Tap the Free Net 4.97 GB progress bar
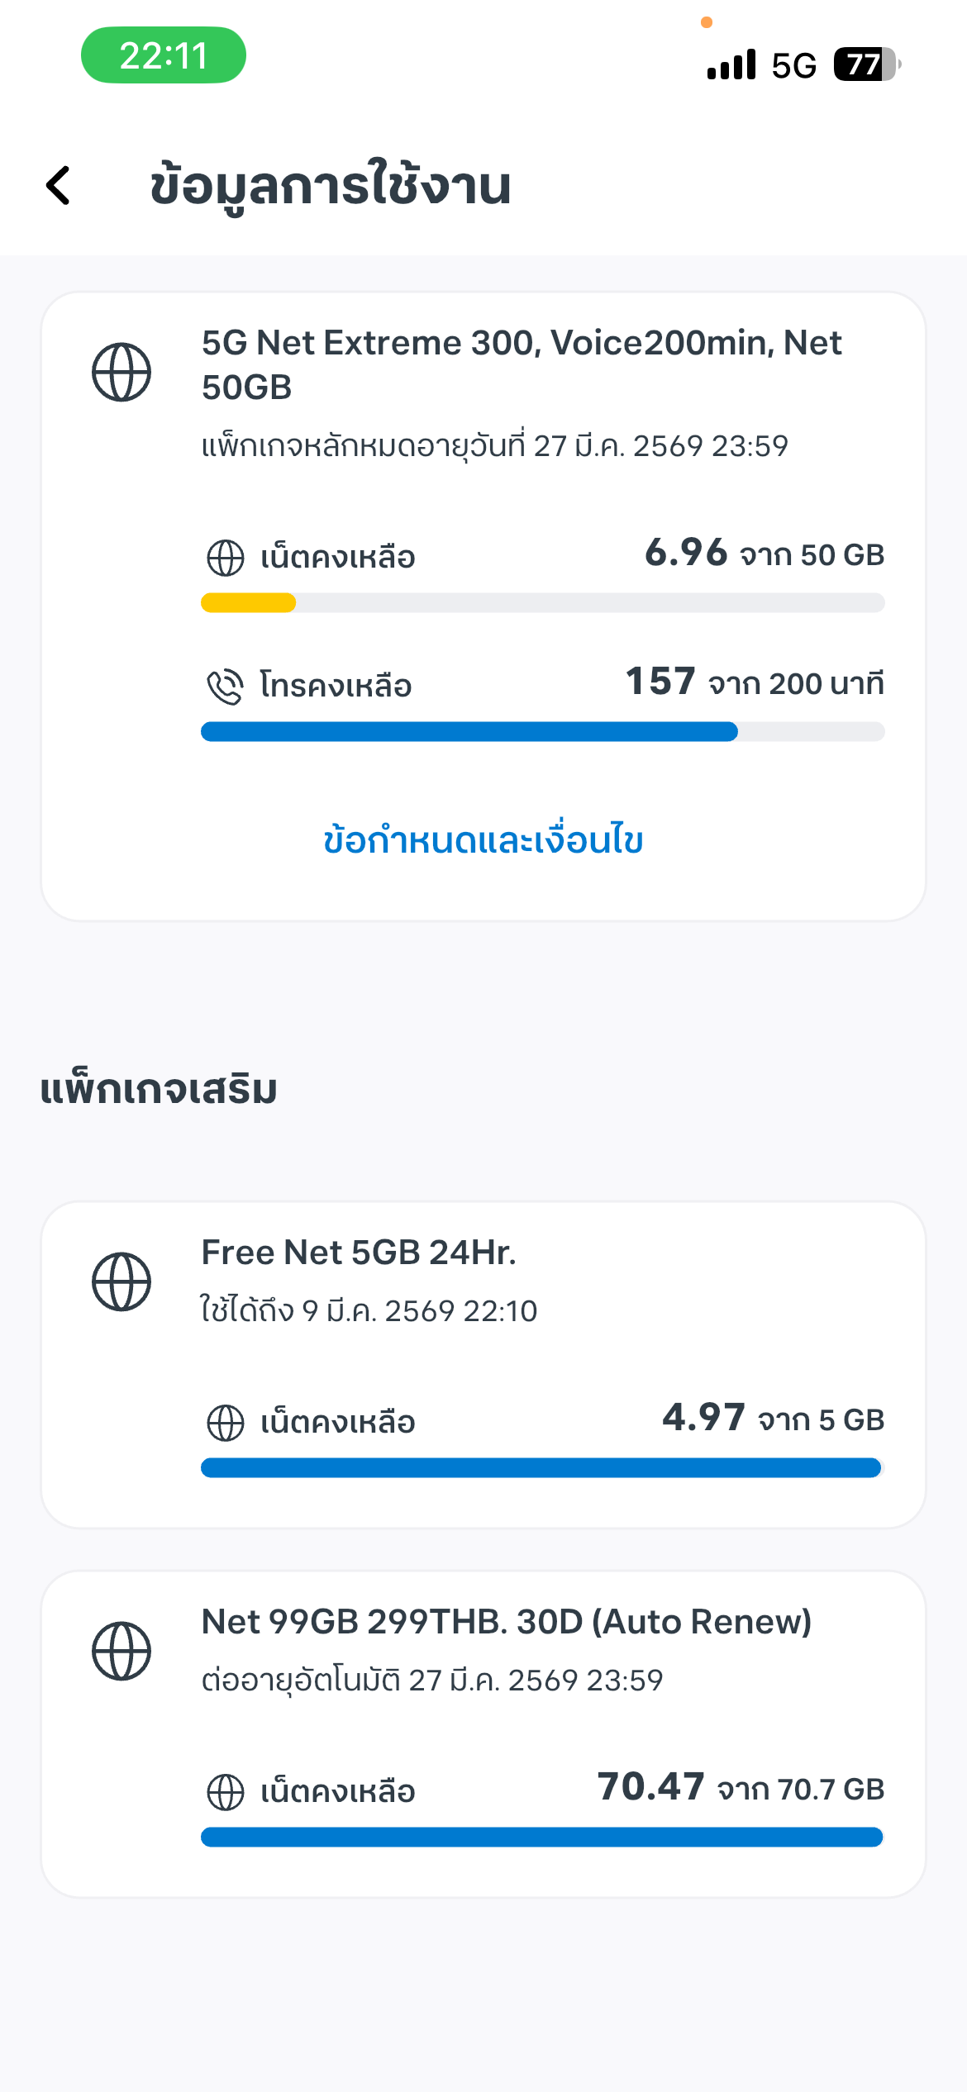 click(x=542, y=1468)
